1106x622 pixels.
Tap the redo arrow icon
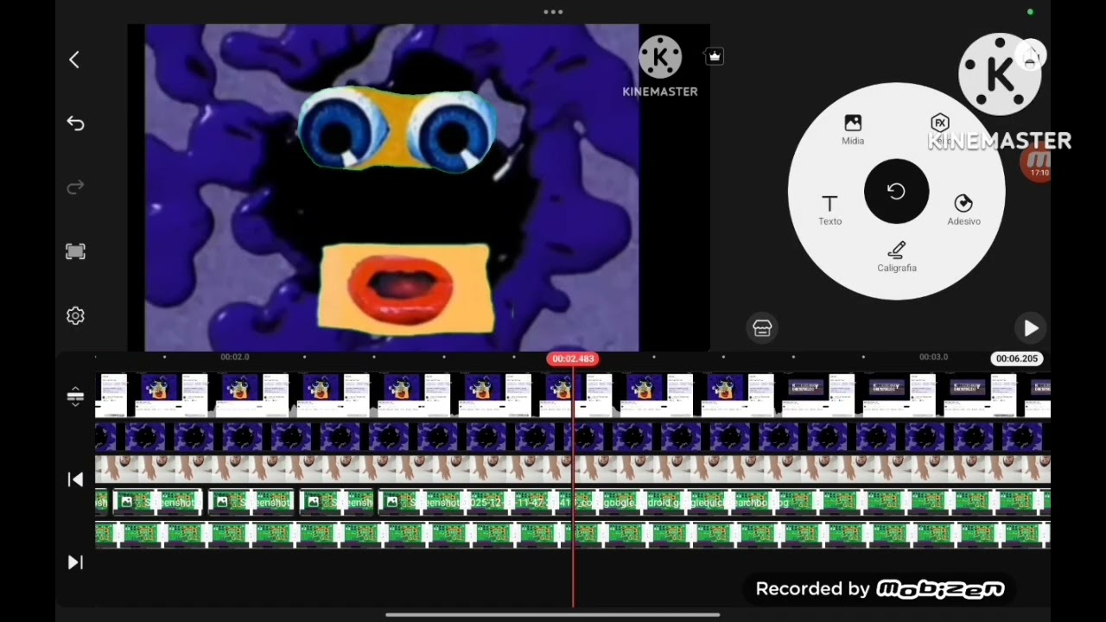75,187
